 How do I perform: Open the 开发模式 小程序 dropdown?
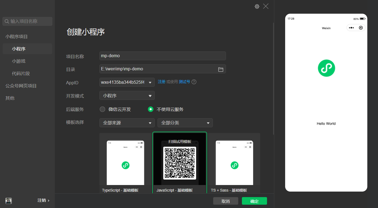click(127, 96)
